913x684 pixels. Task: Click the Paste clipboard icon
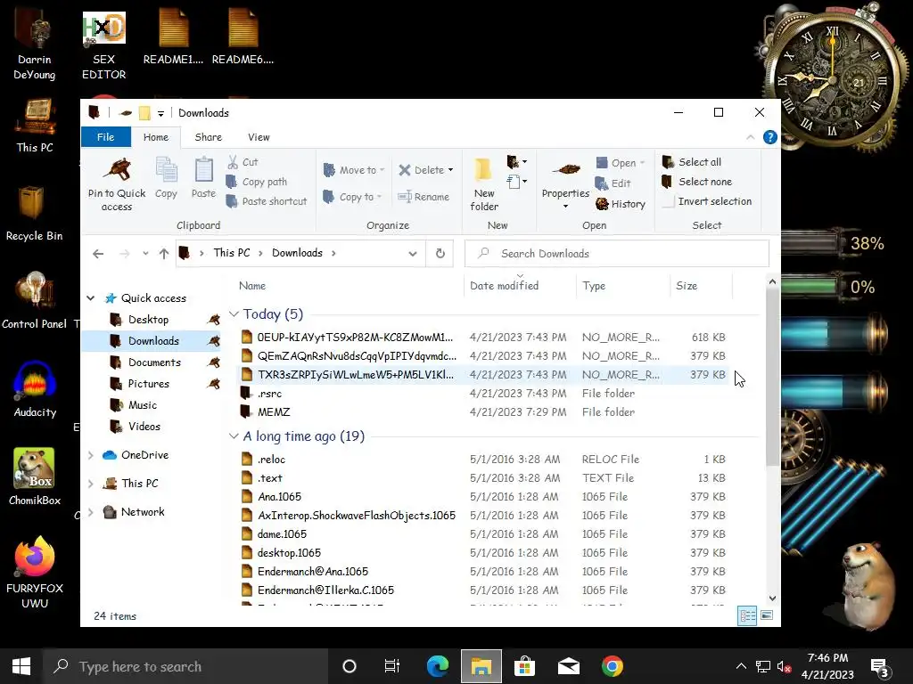pos(203,170)
